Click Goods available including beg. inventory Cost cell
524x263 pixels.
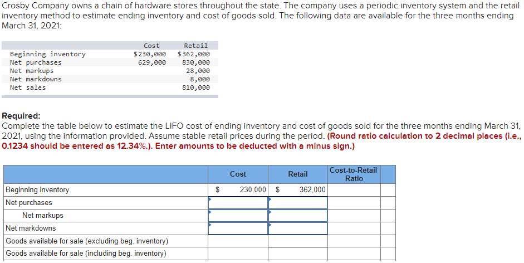click(238, 254)
